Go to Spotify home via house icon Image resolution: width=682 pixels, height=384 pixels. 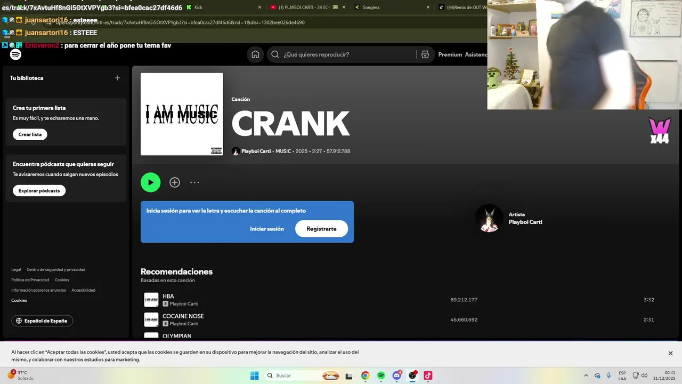[255, 54]
